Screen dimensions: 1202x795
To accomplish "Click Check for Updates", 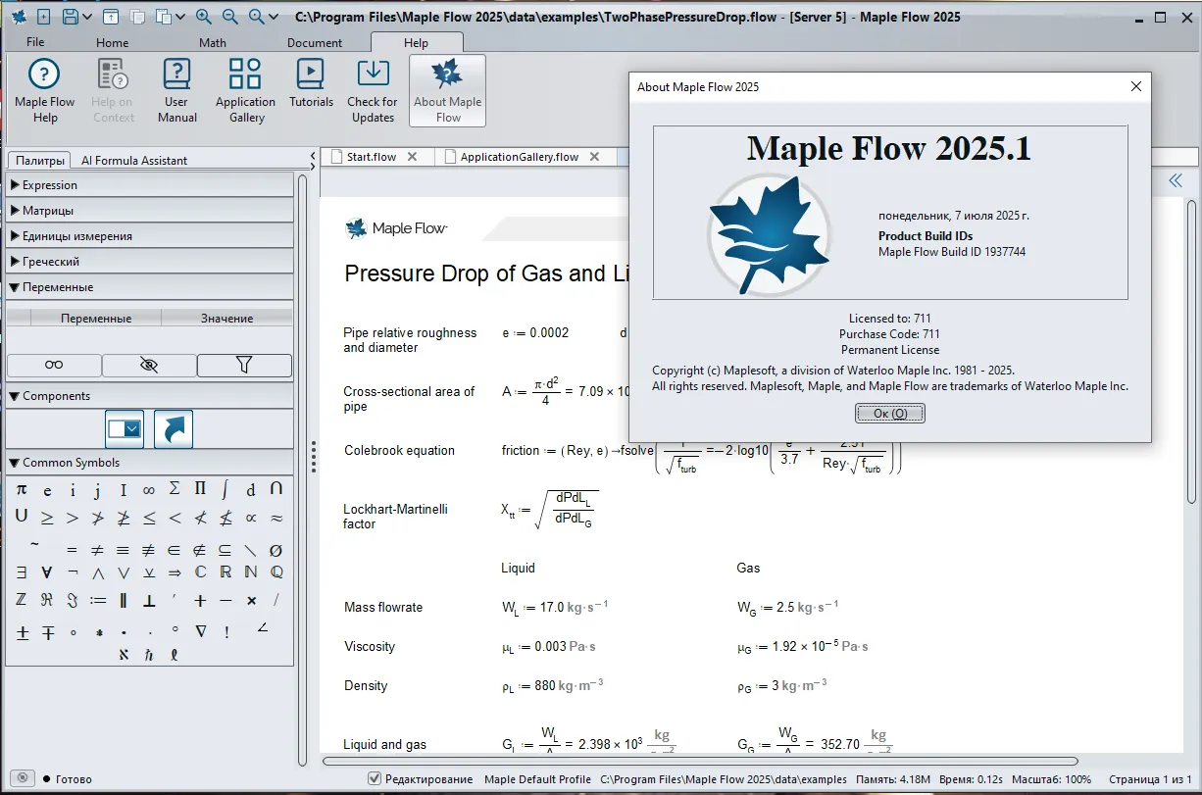I will [x=373, y=90].
